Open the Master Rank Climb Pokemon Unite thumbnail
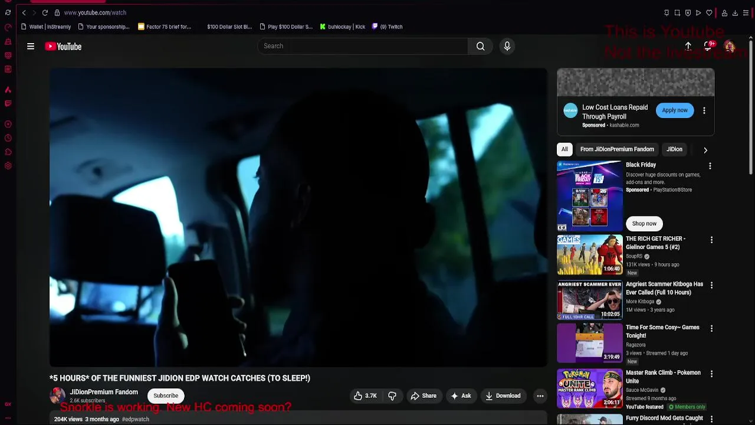 coord(590,388)
